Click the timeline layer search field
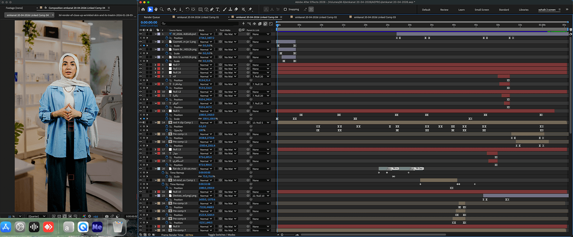 click(200, 24)
